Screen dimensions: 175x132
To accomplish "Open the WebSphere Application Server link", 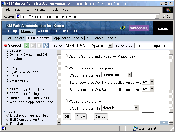I will (32, 102).
